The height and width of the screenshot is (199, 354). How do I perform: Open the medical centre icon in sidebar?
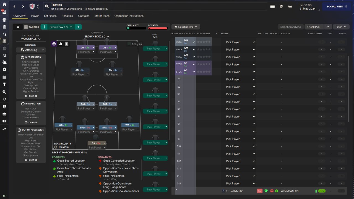(4, 69)
